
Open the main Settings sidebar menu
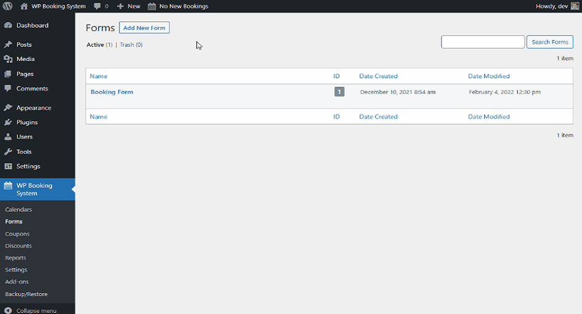[28, 166]
